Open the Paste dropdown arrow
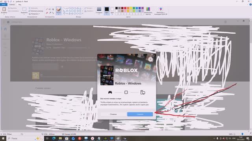252x141 pixels. (x=4, y=14)
